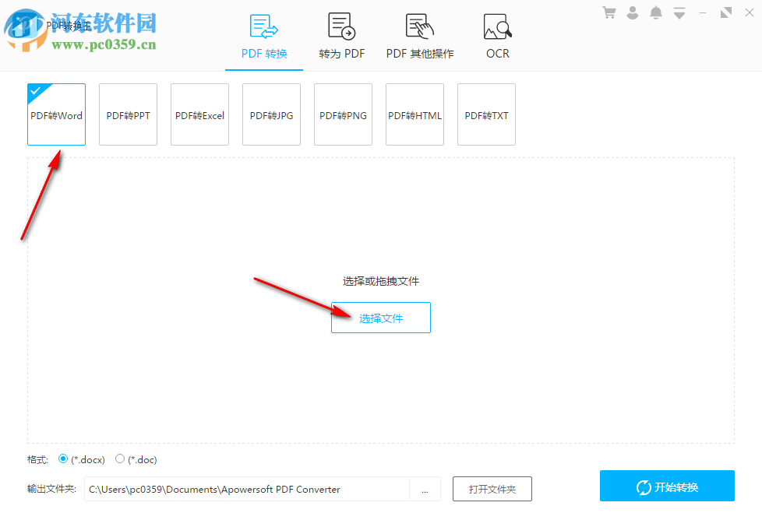Viewport: 762px width, 520px height.
Task: Switch to the PDF转JPG mode
Action: 270,114
